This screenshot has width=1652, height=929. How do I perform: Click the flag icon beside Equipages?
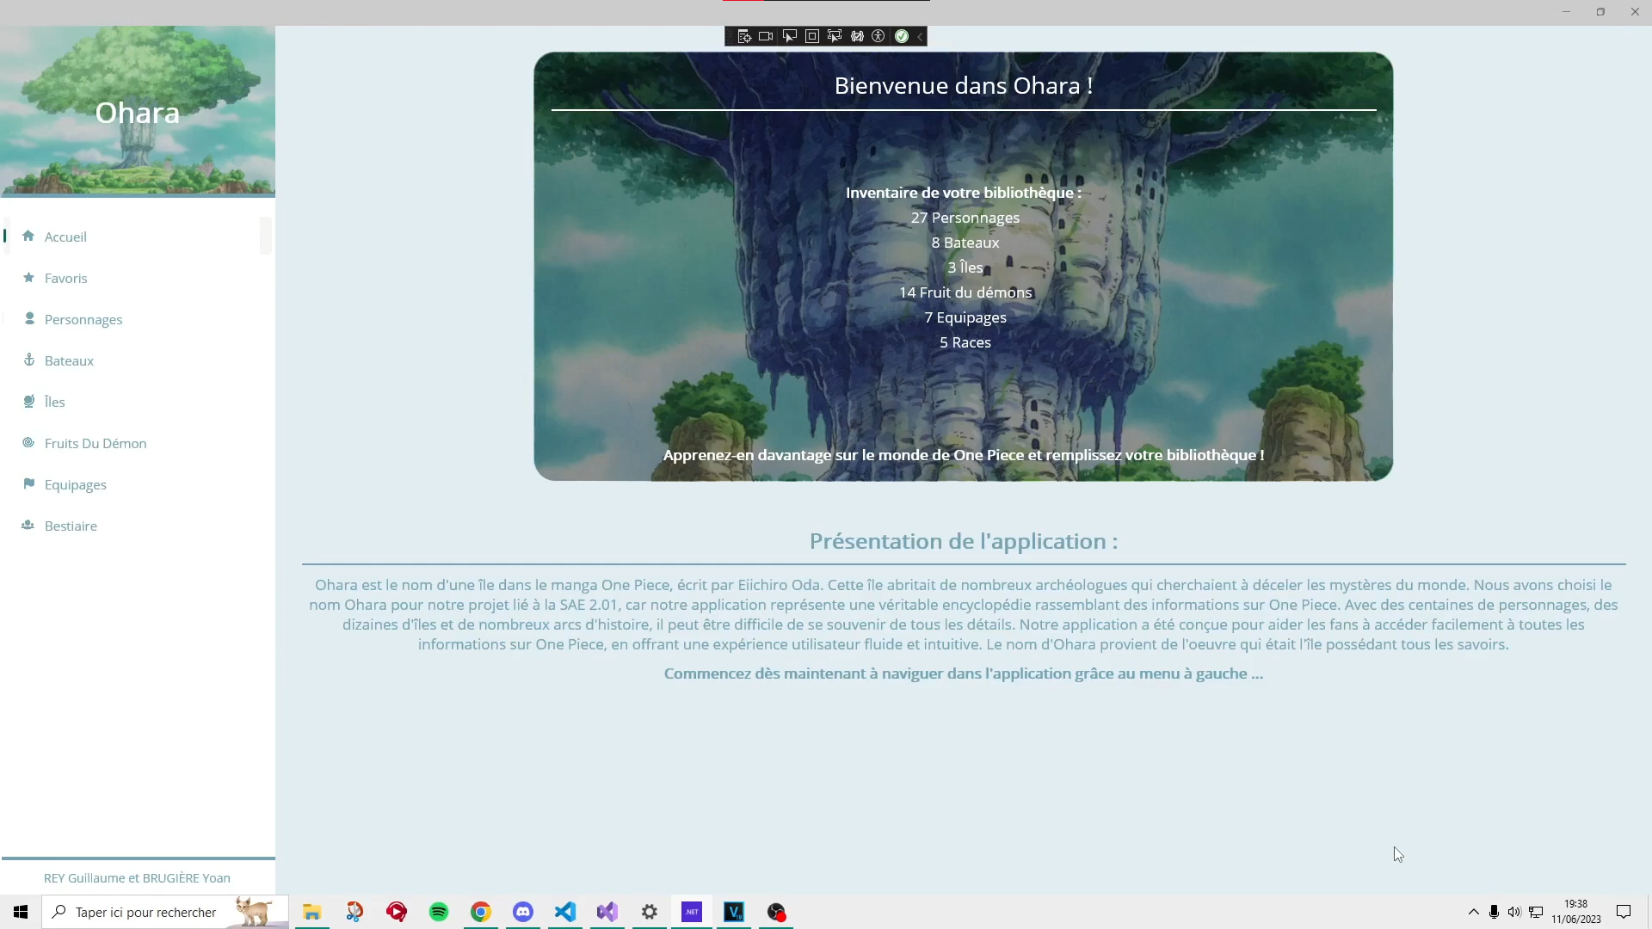pos(29,484)
